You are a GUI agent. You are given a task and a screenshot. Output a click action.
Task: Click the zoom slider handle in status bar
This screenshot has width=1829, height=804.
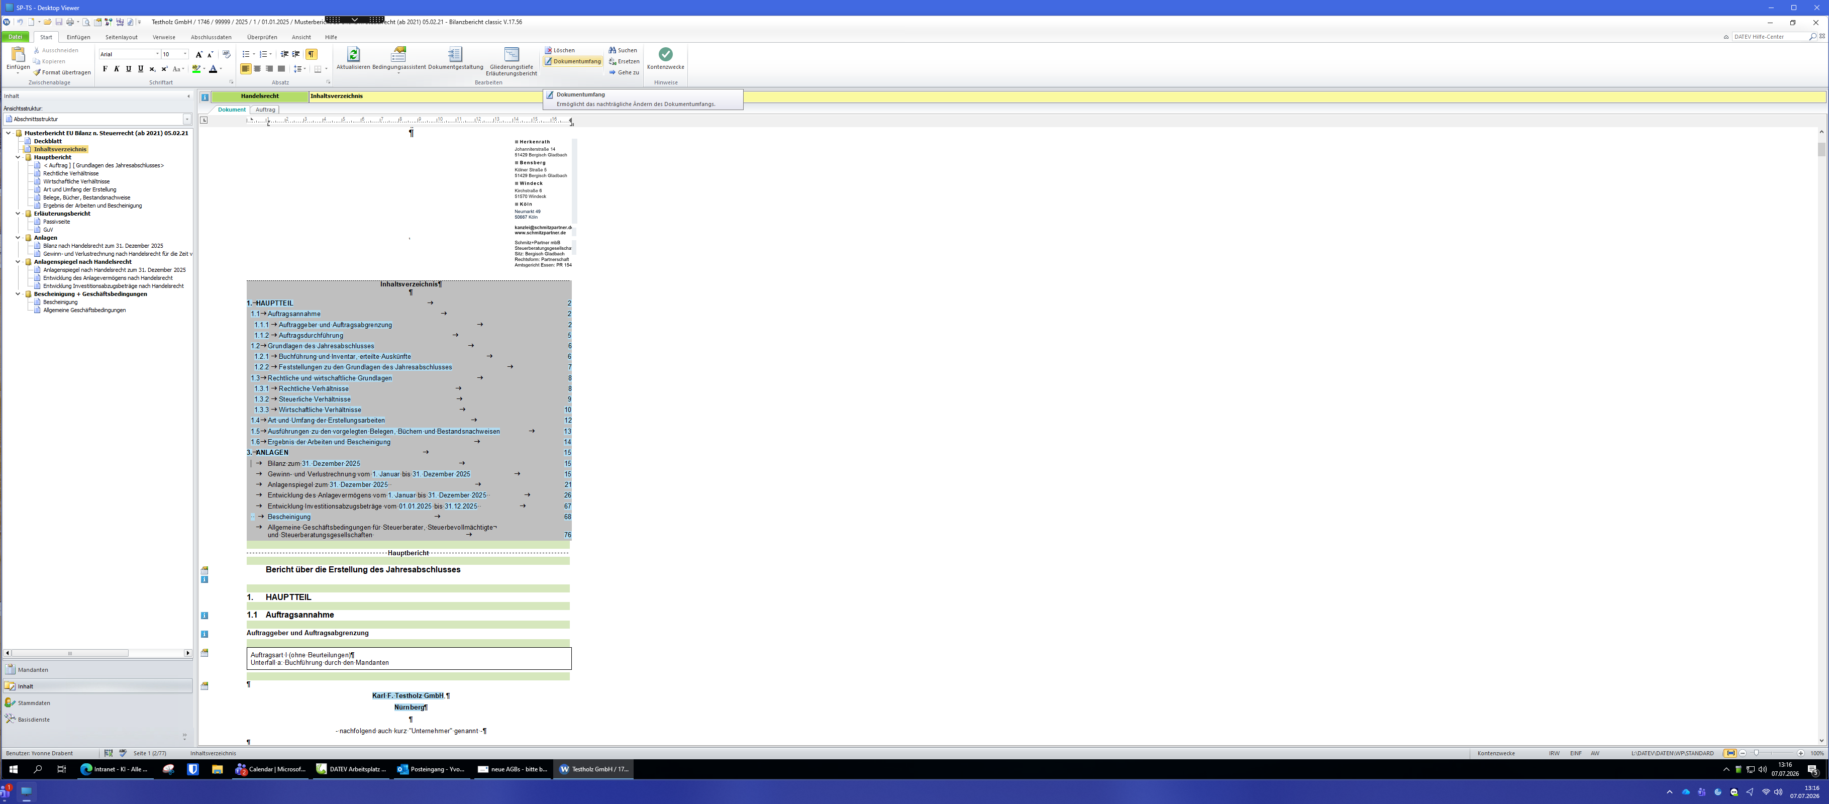pyautogui.click(x=1757, y=753)
